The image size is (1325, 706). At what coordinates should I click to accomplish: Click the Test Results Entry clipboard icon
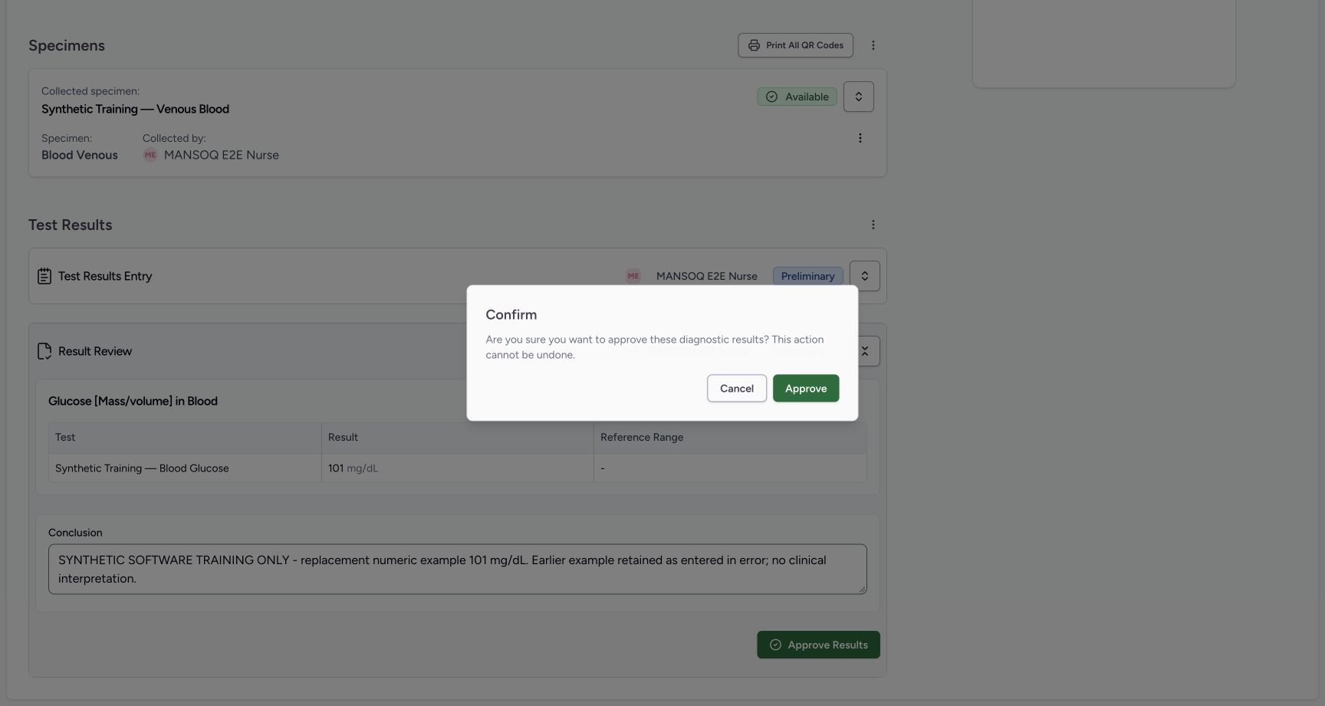click(x=44, y=276)
